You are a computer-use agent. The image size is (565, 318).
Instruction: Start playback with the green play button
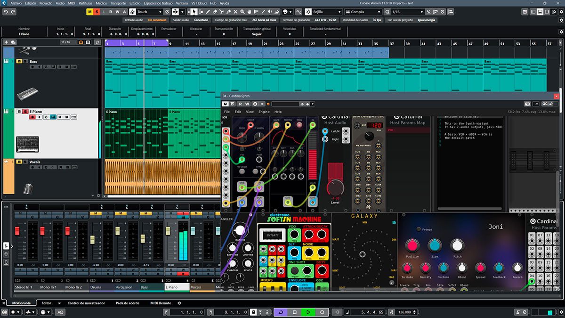308,312
